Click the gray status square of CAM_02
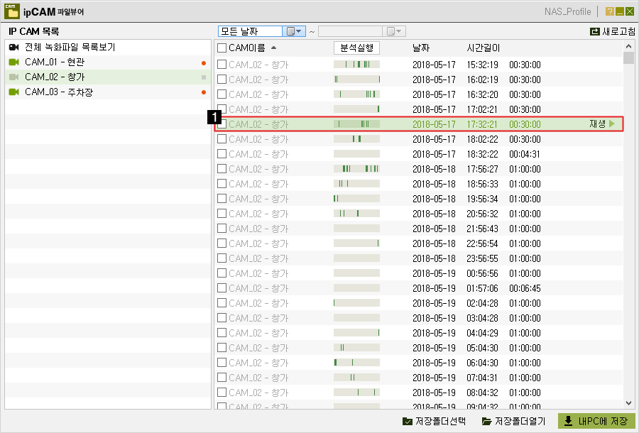Screen dimensions: 639x433 (204, 77)
